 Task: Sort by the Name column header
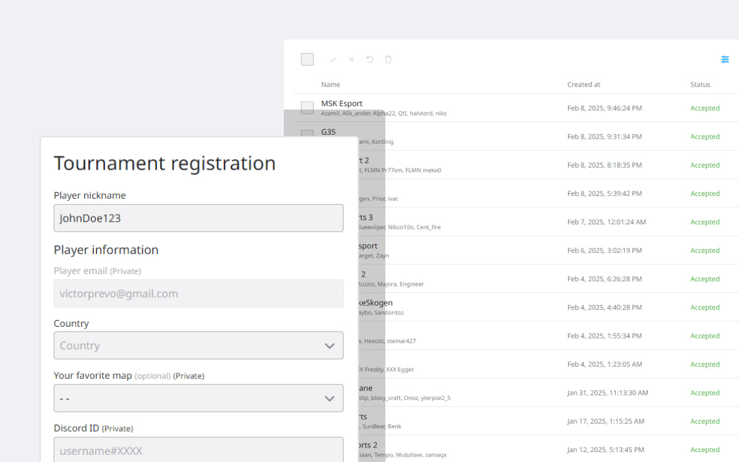[x=331, y=84]
